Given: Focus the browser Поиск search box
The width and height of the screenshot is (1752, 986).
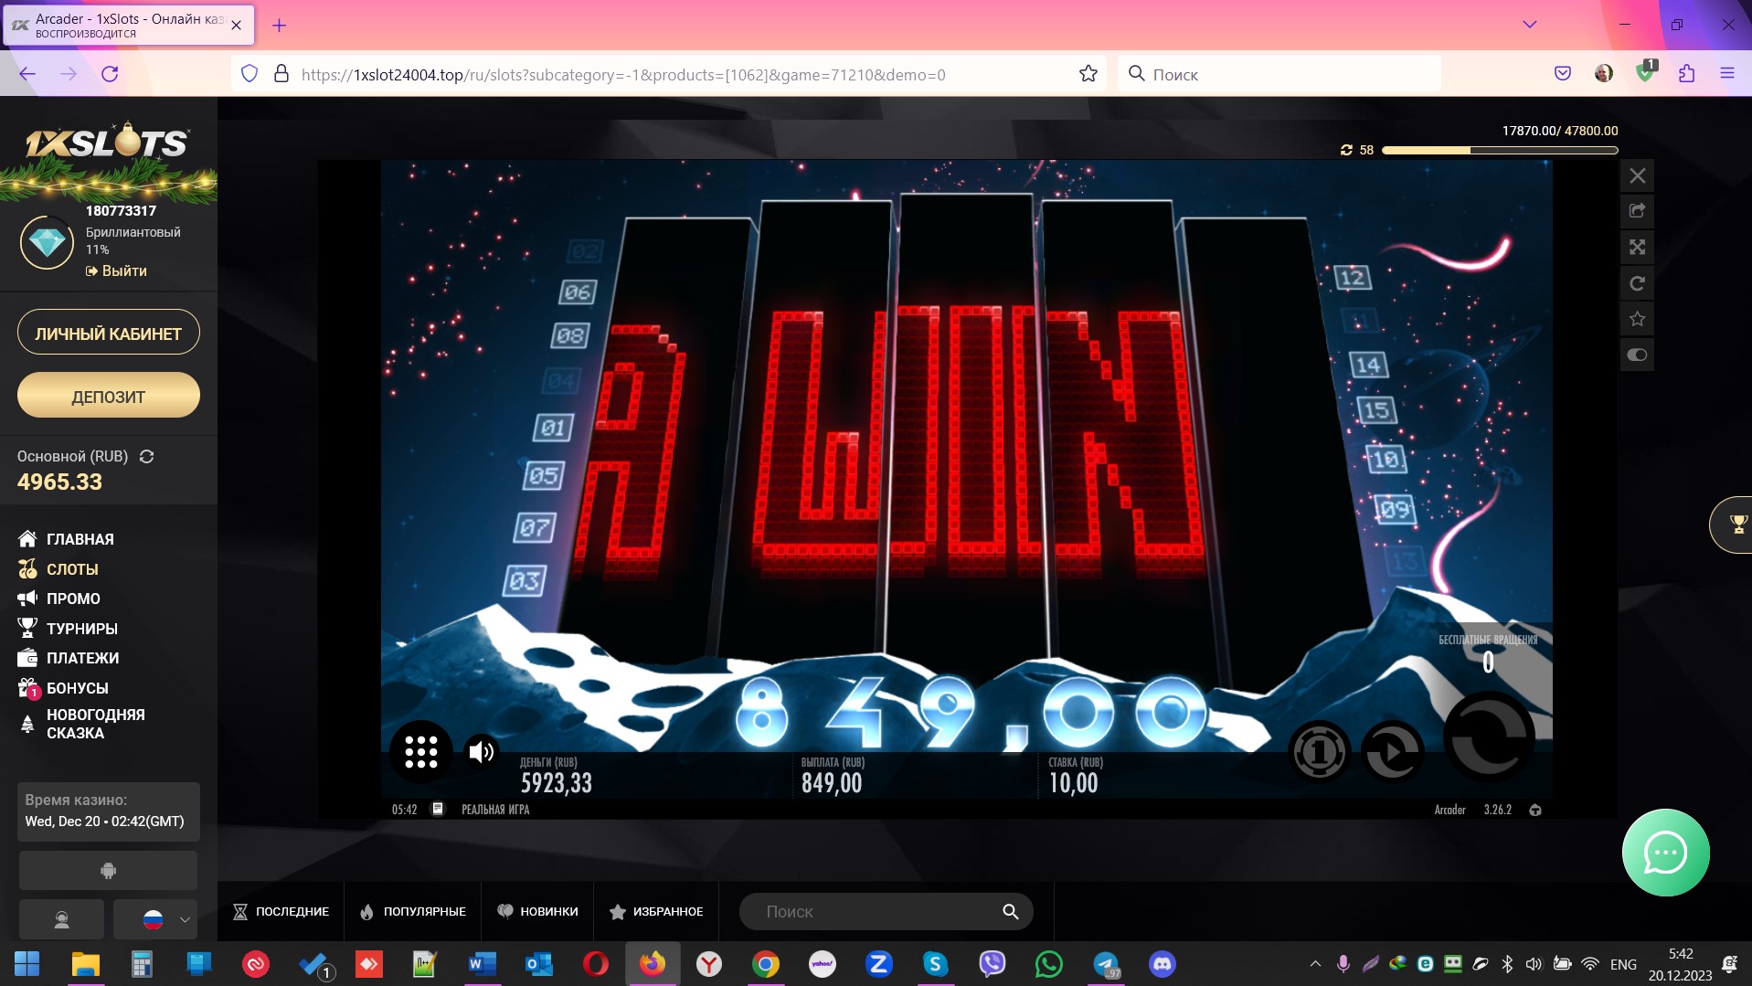Looking at the screenshot, I should point(1279,74).
